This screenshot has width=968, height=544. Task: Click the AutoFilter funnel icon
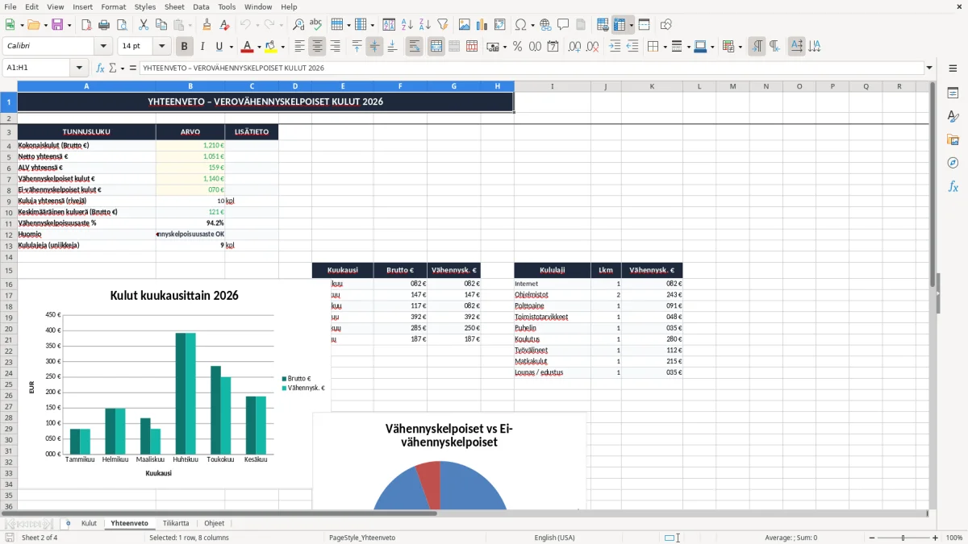[x=442, y=25]
